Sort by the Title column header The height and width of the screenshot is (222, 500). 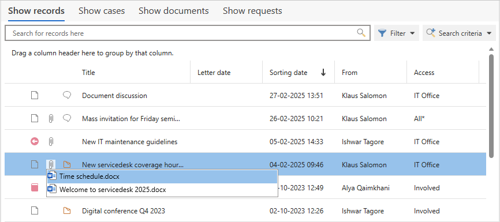89,72
